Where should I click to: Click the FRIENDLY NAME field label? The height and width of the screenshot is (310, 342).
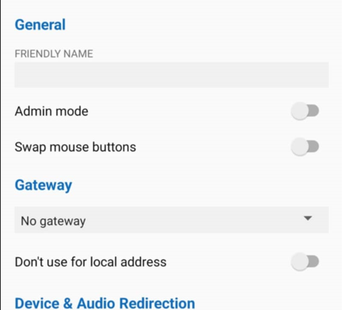54,54
